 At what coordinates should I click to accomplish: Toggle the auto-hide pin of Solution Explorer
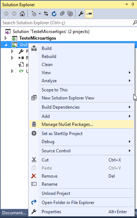pos(133,5)
